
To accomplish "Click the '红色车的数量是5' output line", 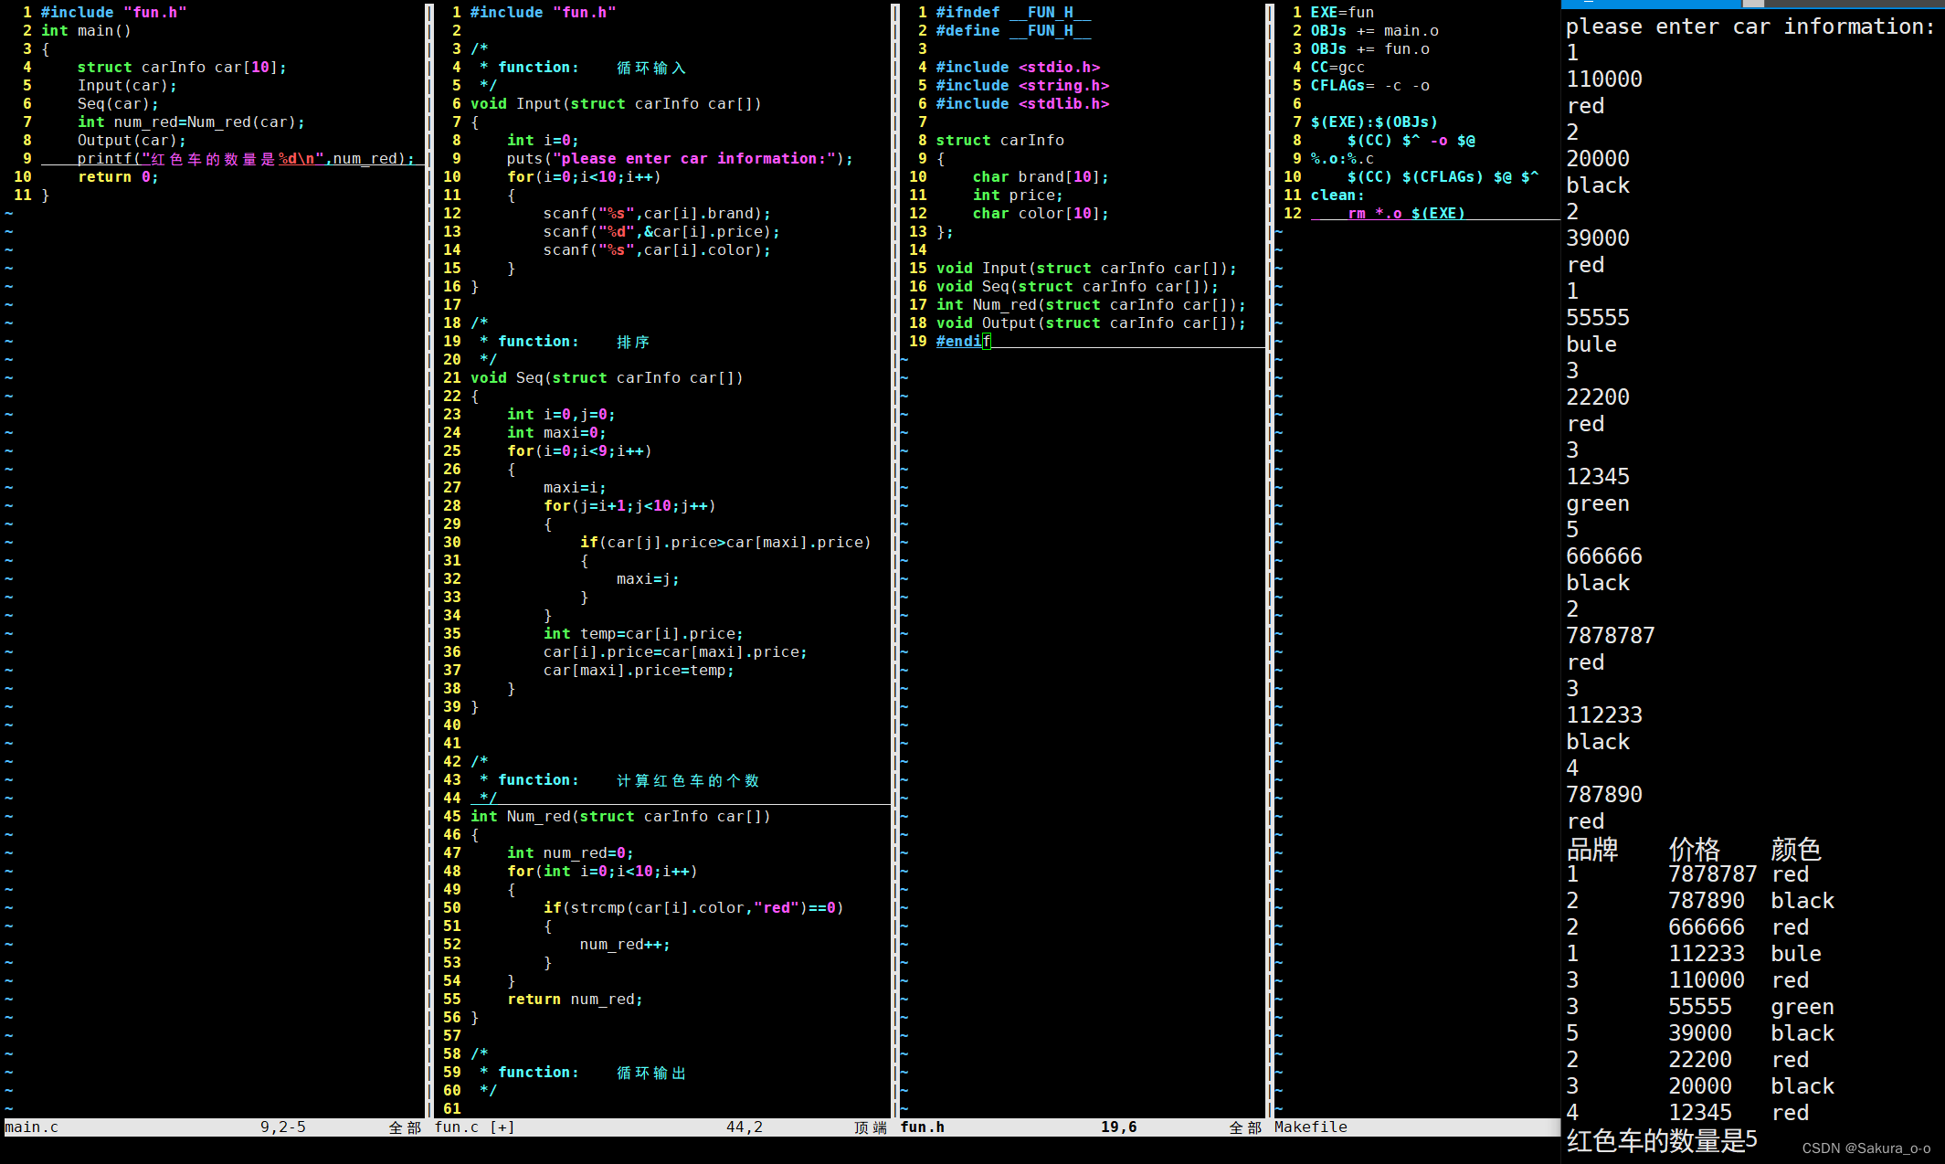I will (1661, 1139).
